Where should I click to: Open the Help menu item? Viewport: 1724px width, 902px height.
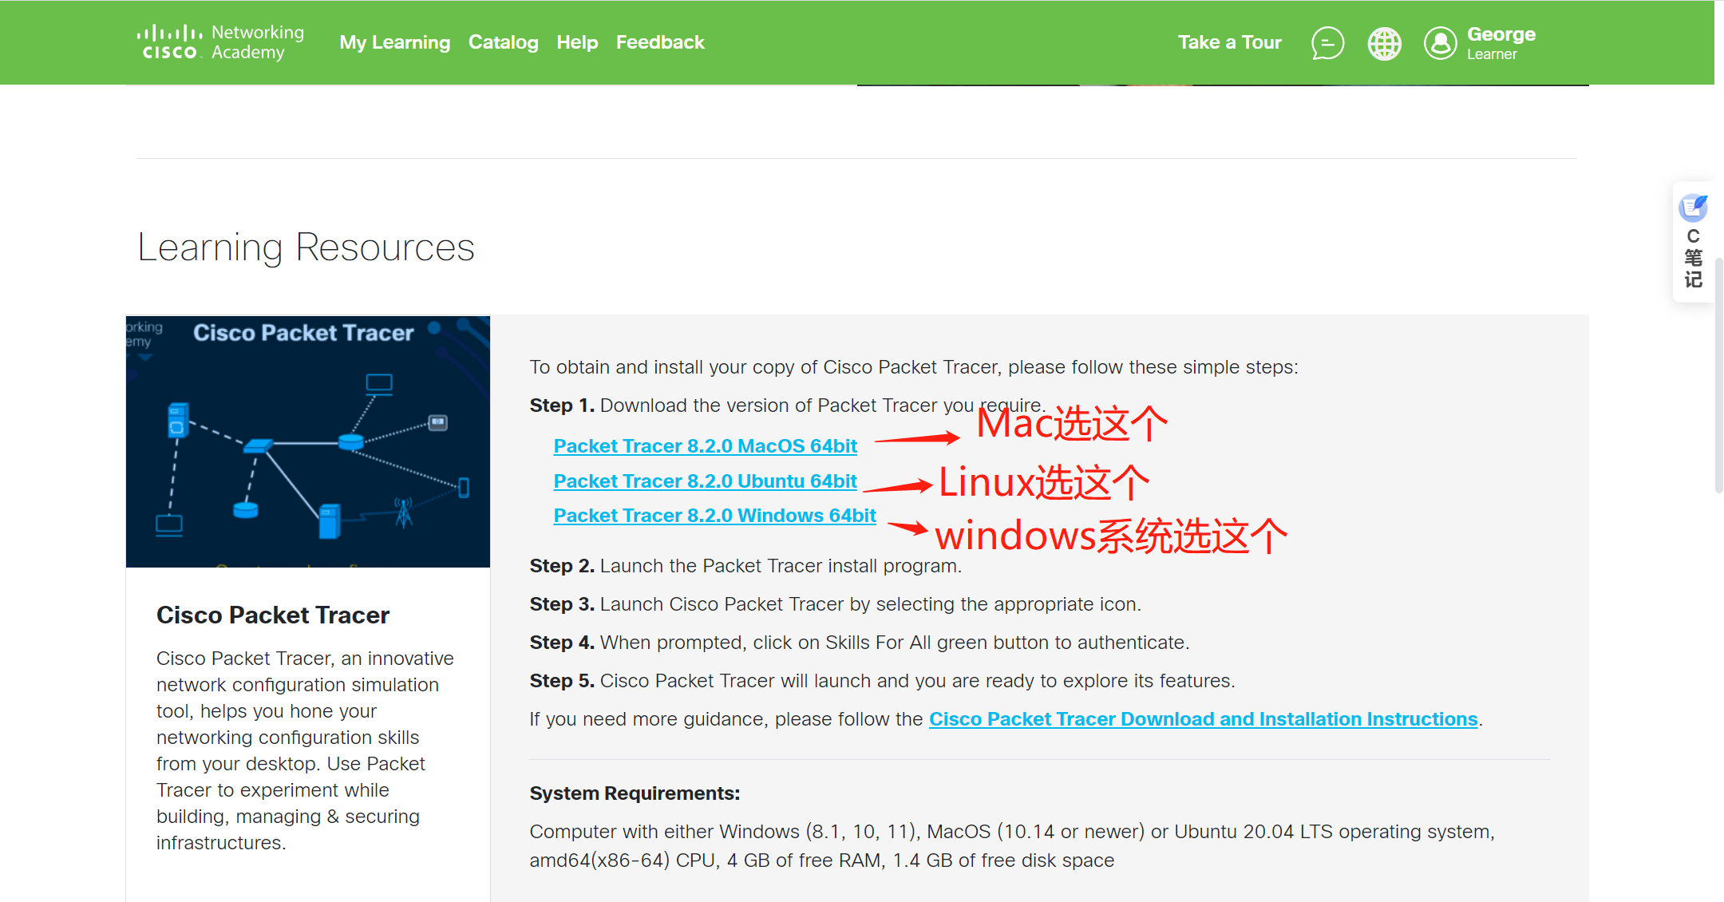(x=577, y=42)
